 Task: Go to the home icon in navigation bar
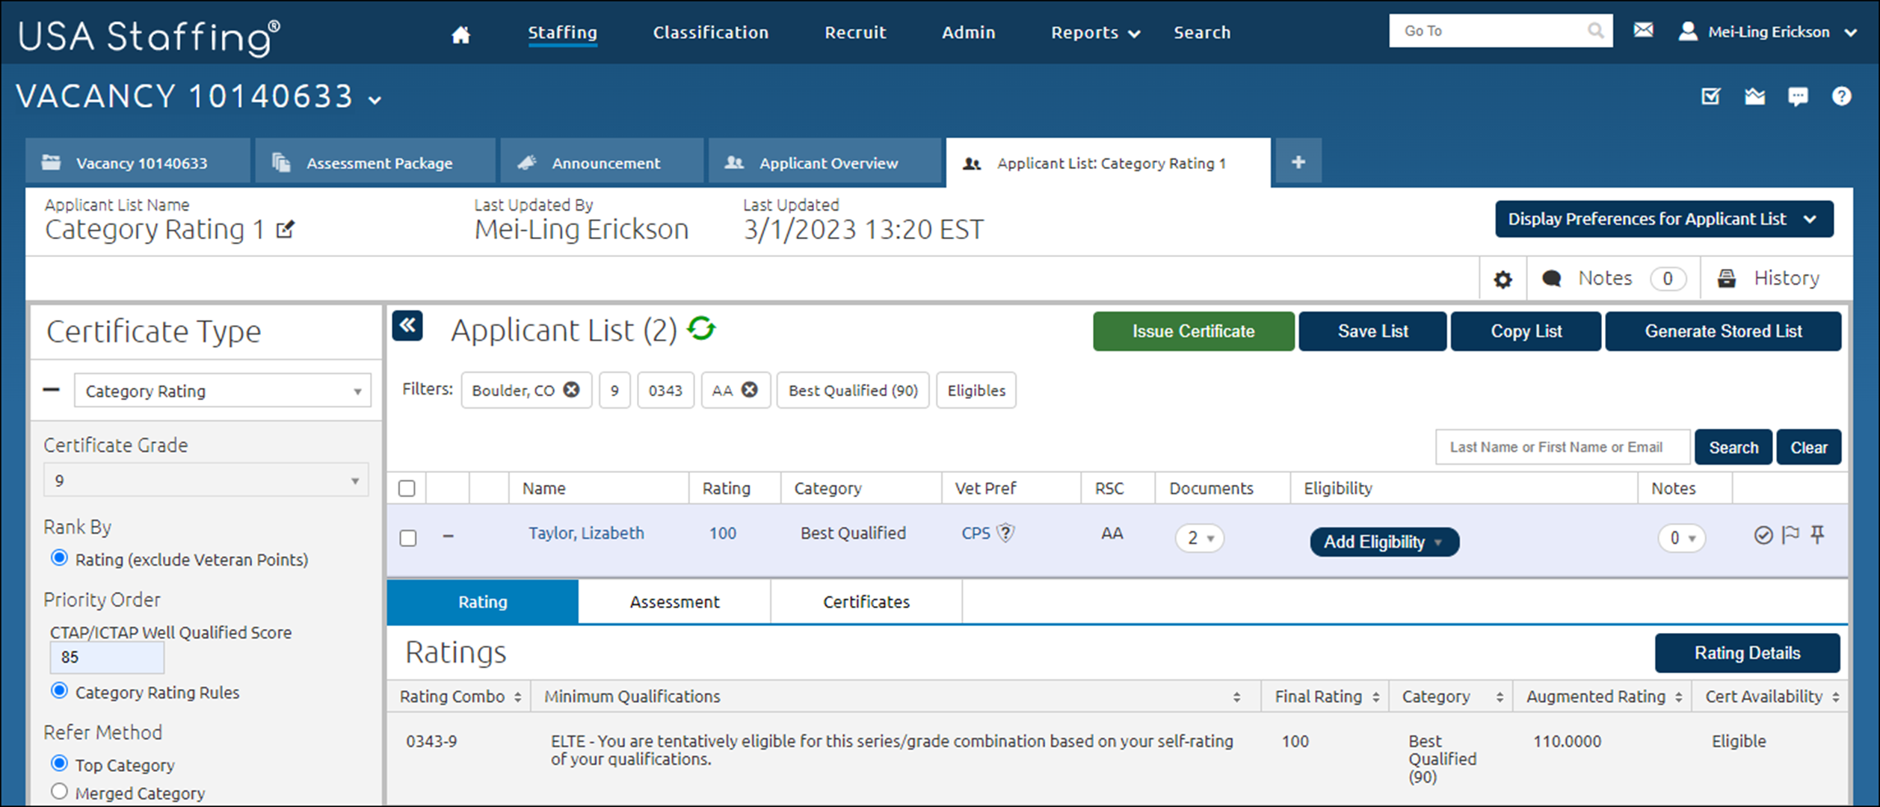click(460, 34)
